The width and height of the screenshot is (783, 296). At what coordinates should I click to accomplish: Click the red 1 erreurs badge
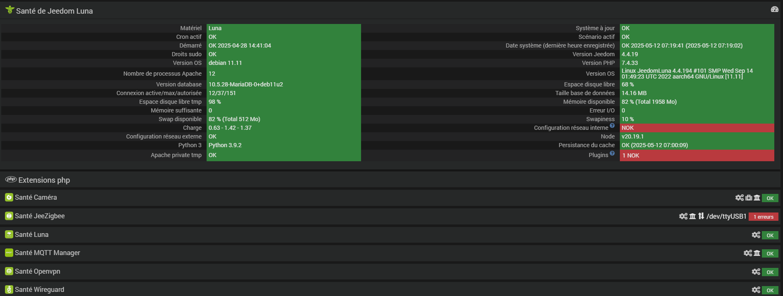pos(763,217)
